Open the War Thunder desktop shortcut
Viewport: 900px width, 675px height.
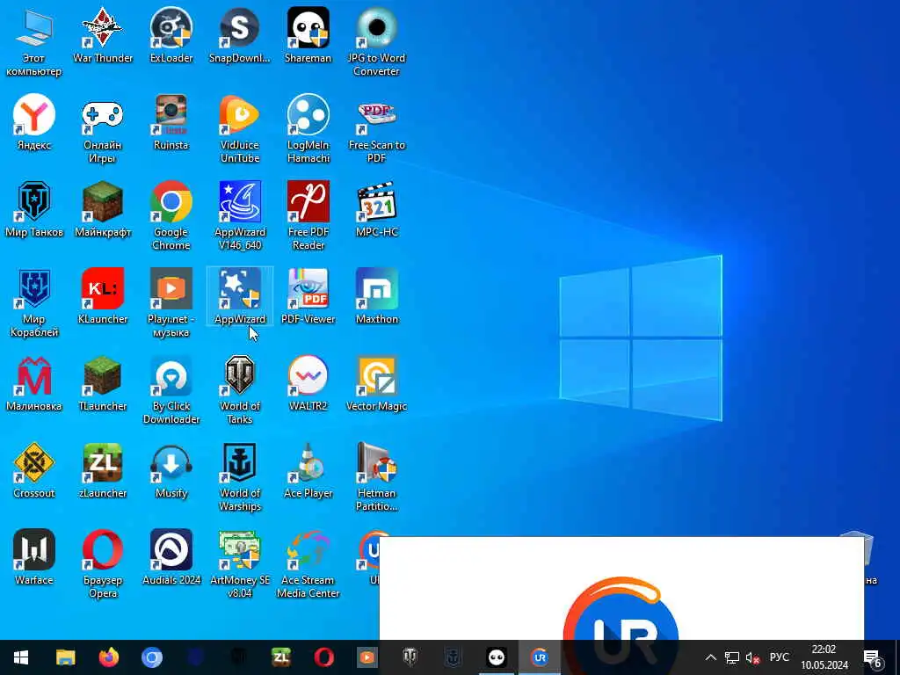point(103,35)
